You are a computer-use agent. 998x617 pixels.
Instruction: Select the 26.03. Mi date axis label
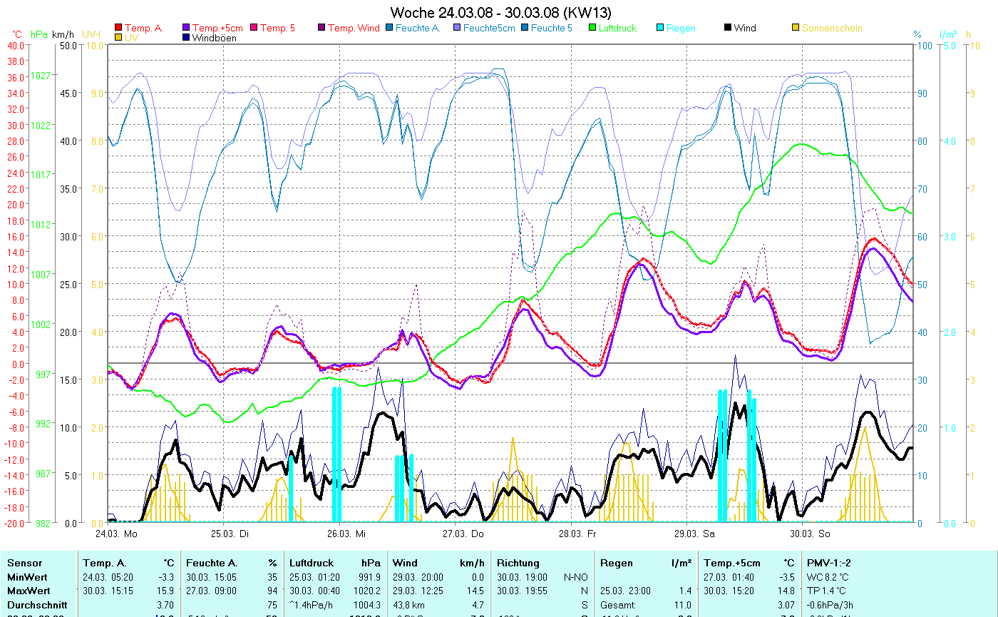346,533
